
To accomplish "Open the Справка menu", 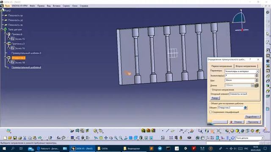I will pyautogui.click(x=84, y=6).
